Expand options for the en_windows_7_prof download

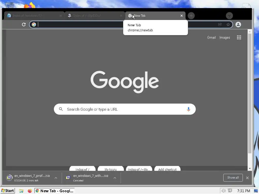pos(56,178)
